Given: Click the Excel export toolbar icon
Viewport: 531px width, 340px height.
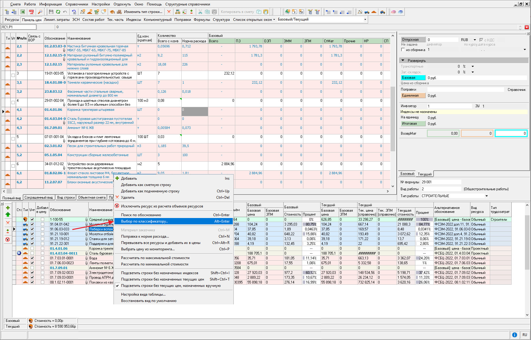Looking at the screenshot, I should pos(23,12).
